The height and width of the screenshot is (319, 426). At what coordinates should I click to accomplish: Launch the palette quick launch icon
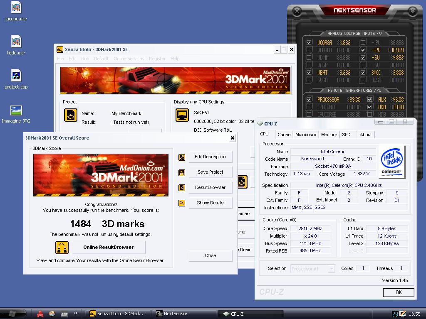pos(52,314)
